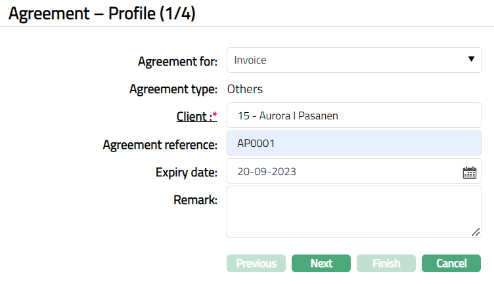Screen dimensions: 494x284
Task: Click the Agreement – Profile (1/4) heading
Action: coord(101,14)
